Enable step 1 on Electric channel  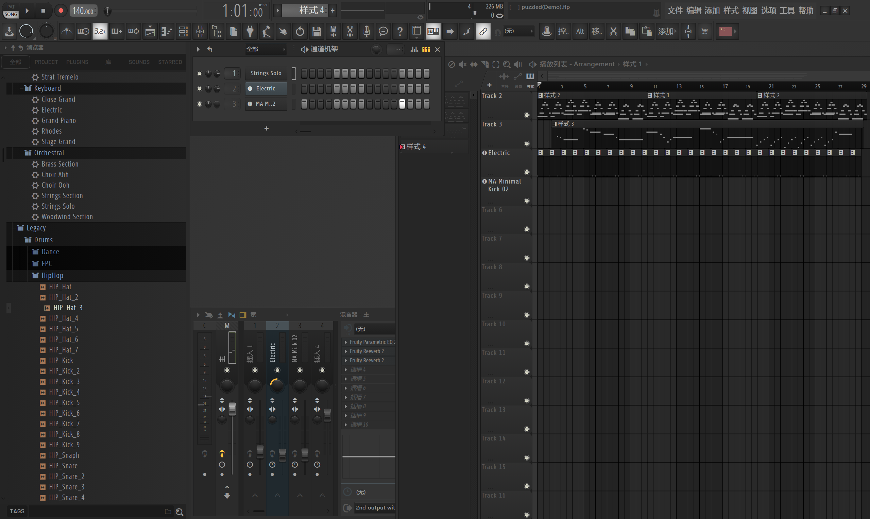click(304, 89)
